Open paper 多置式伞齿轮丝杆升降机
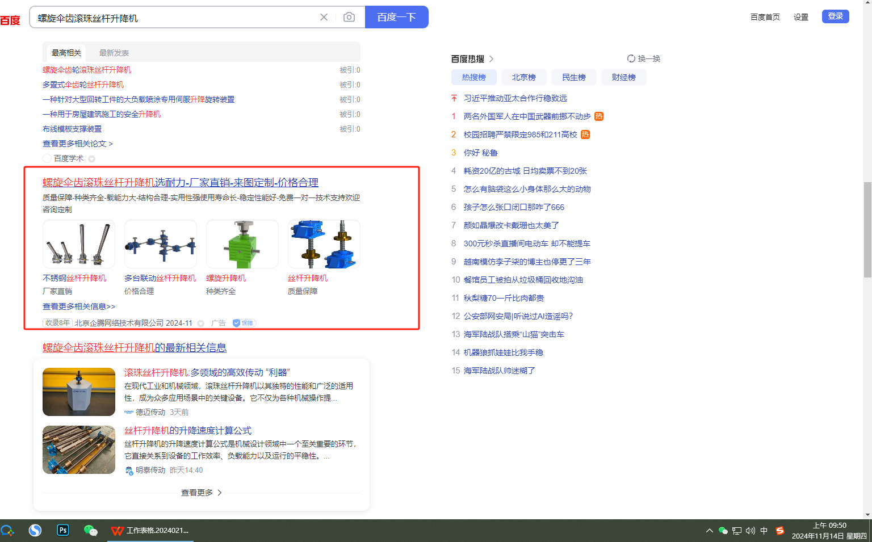 (x=83, y=85)
